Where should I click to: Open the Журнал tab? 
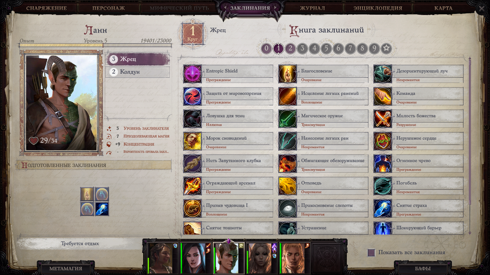coord(312,8)
